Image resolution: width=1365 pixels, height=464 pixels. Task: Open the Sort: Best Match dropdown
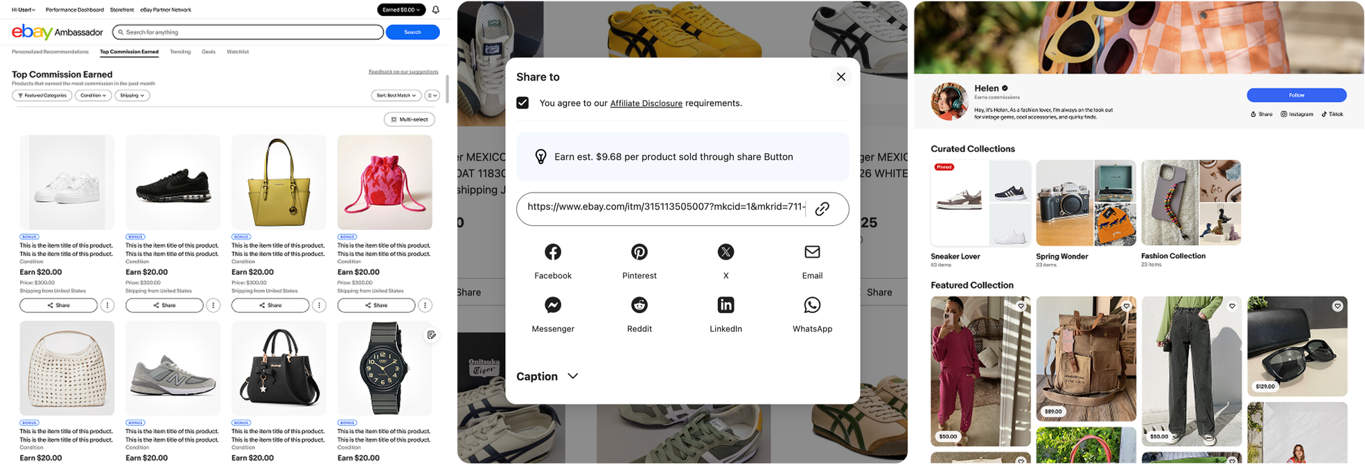click(x=396, y=96)
